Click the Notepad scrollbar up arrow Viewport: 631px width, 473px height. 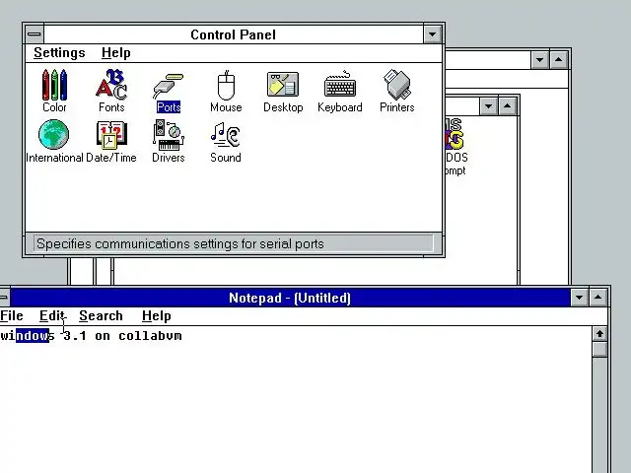[599, 334]
